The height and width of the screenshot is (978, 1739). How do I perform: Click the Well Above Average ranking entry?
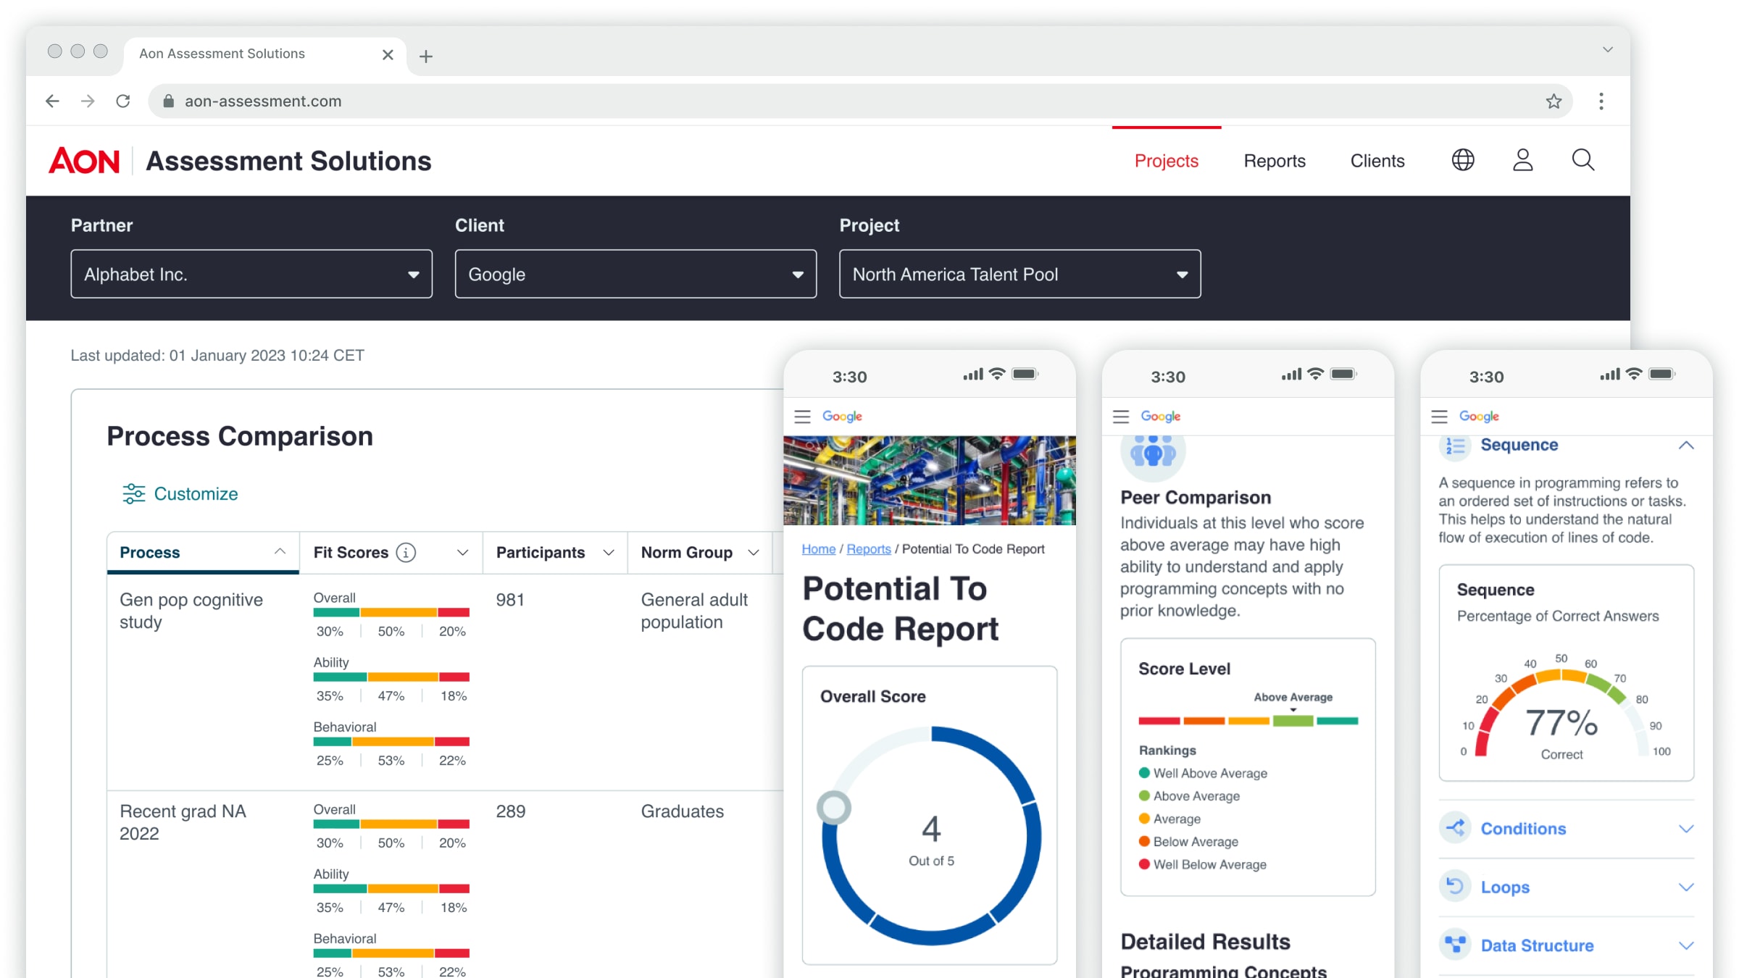[1204, 773]
